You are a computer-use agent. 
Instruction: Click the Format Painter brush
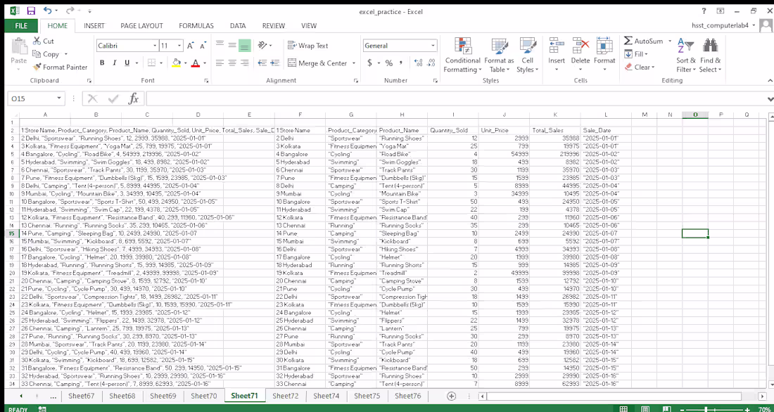37,67
